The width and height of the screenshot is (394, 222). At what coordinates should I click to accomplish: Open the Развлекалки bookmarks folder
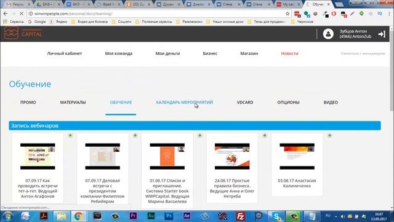click(x=189, y=22)
